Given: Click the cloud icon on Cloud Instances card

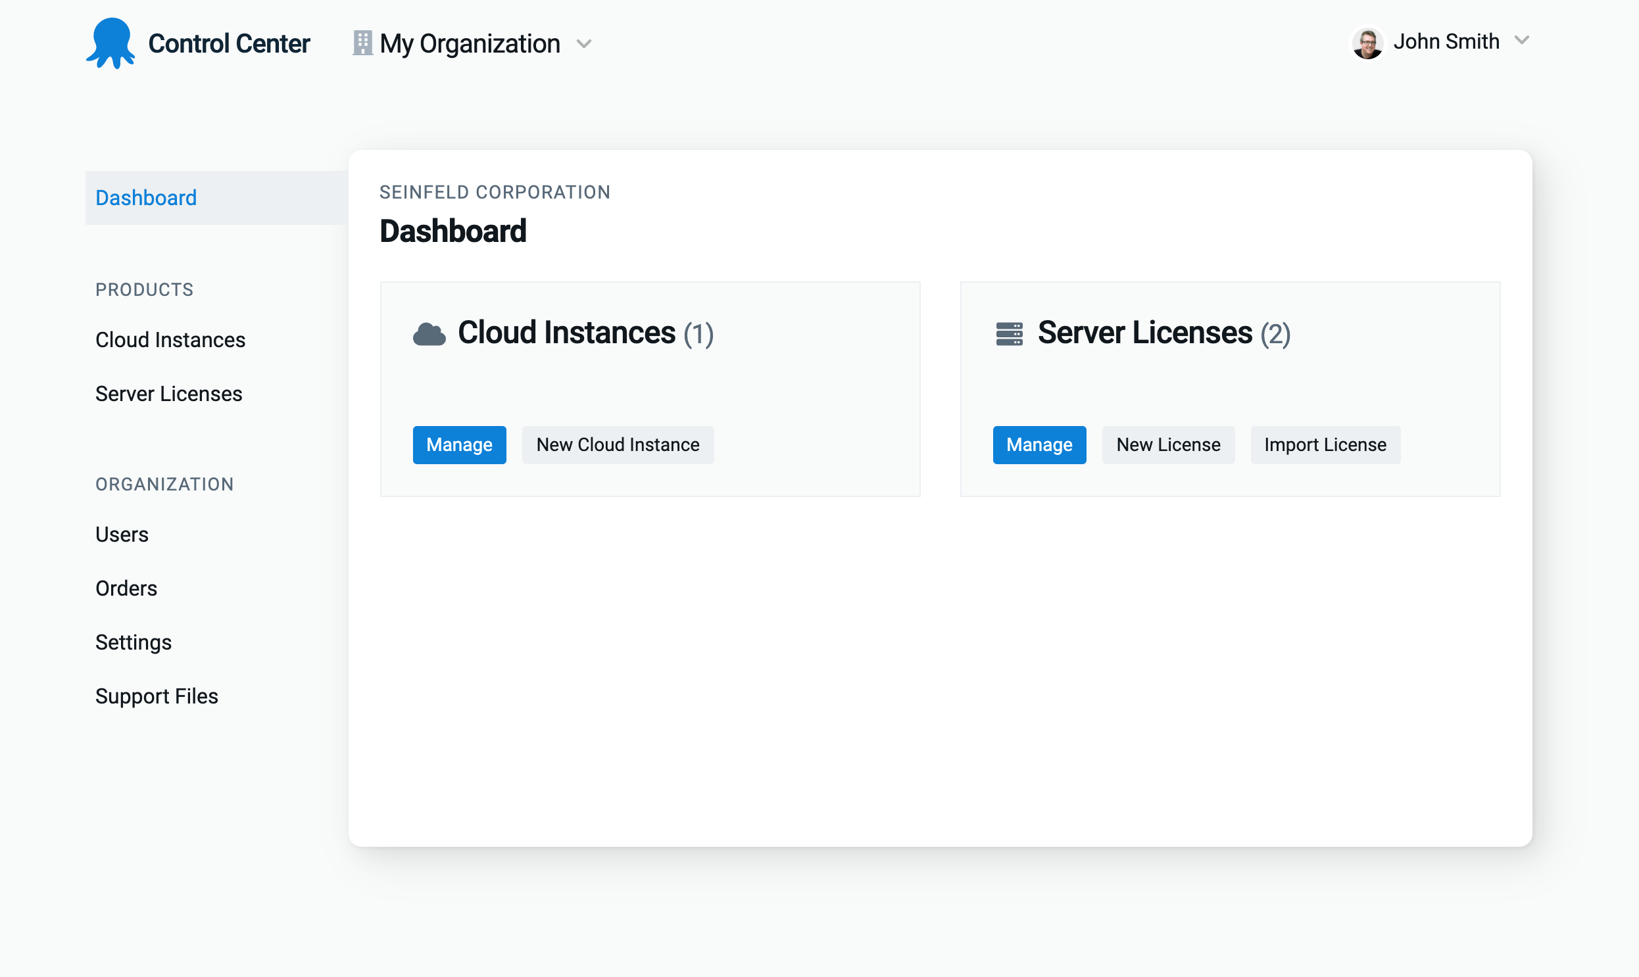Looking at the screenshot, I should pos(429,333).
